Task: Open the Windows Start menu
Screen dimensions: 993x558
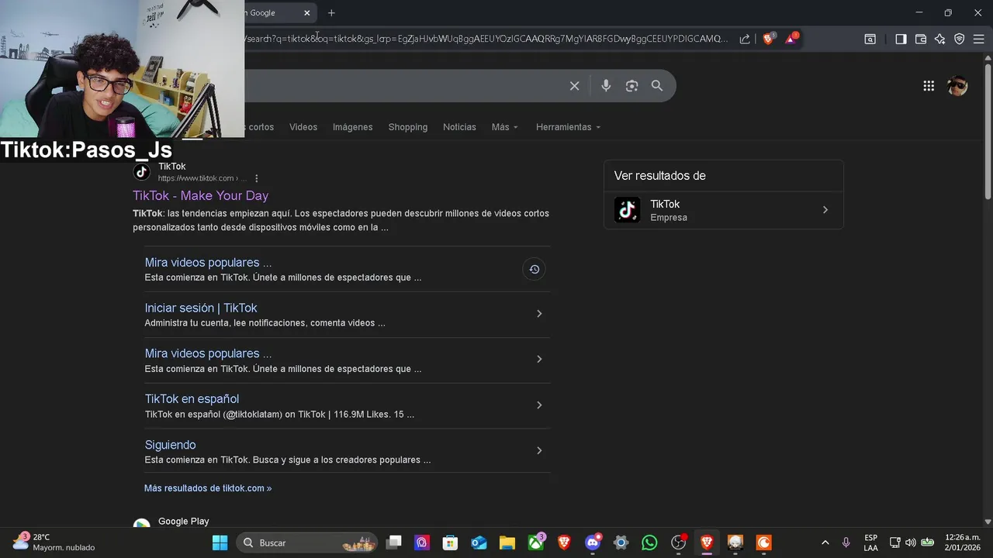Action: click(x=220, y=542)
